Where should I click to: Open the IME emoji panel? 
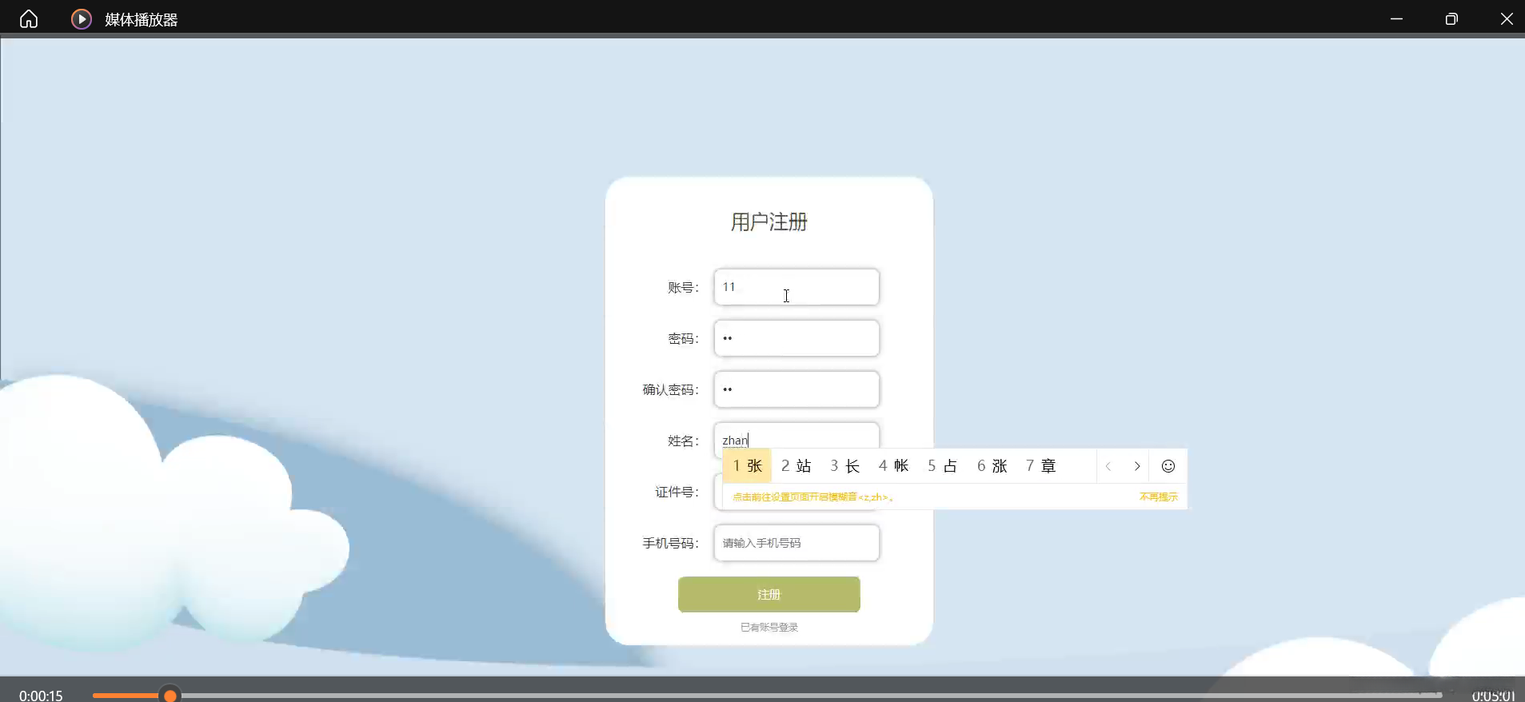[1168, 466]
